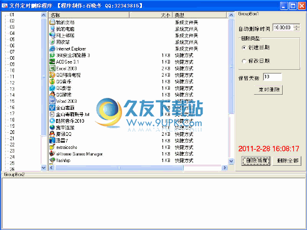
Task: Select tree node 05
Action: pyautogui.click(x=12, y=39)
